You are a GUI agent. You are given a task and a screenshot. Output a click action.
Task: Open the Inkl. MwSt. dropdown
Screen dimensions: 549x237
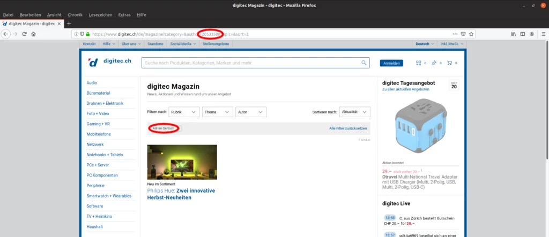[x=452, y=44]
